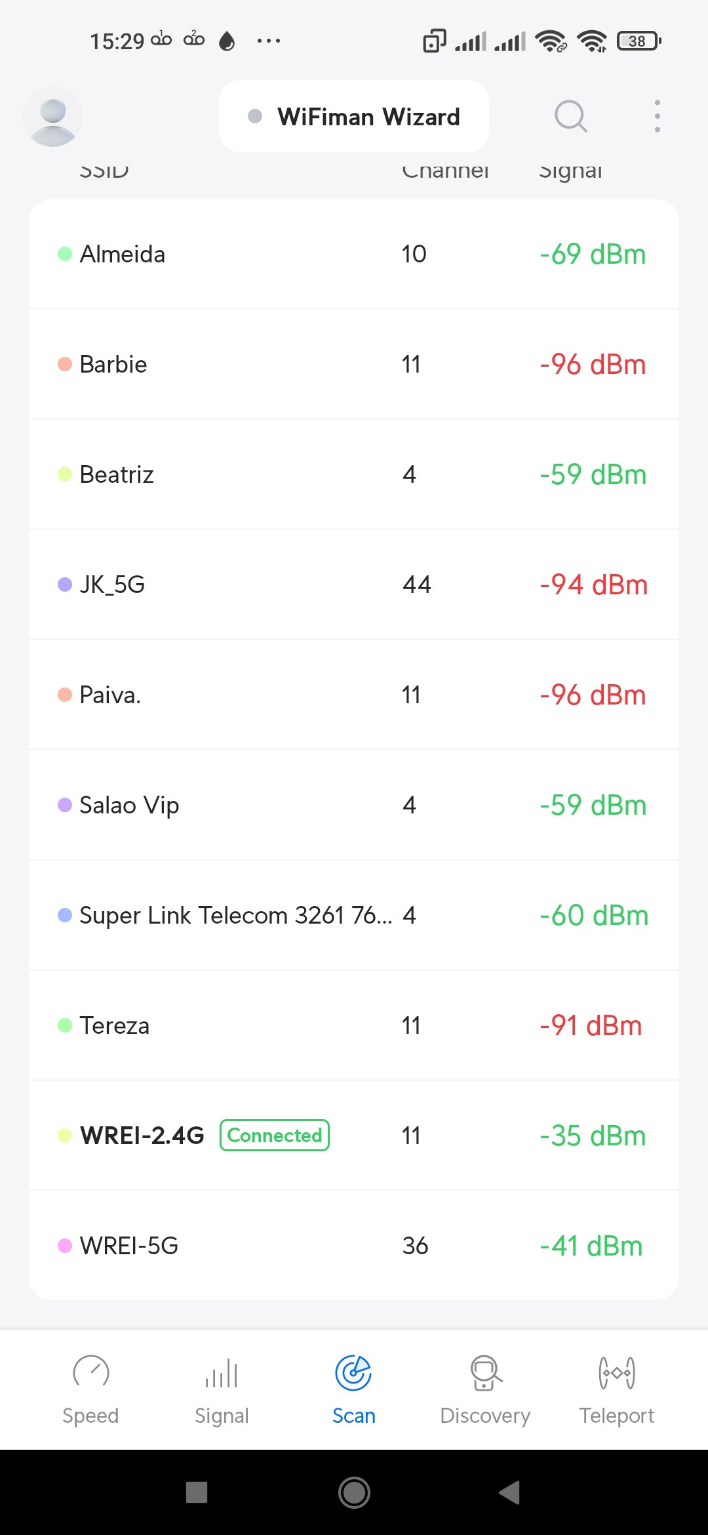The image size is (708, 1535).
Task: Open the user profile avatar
Action: [52, 117]
